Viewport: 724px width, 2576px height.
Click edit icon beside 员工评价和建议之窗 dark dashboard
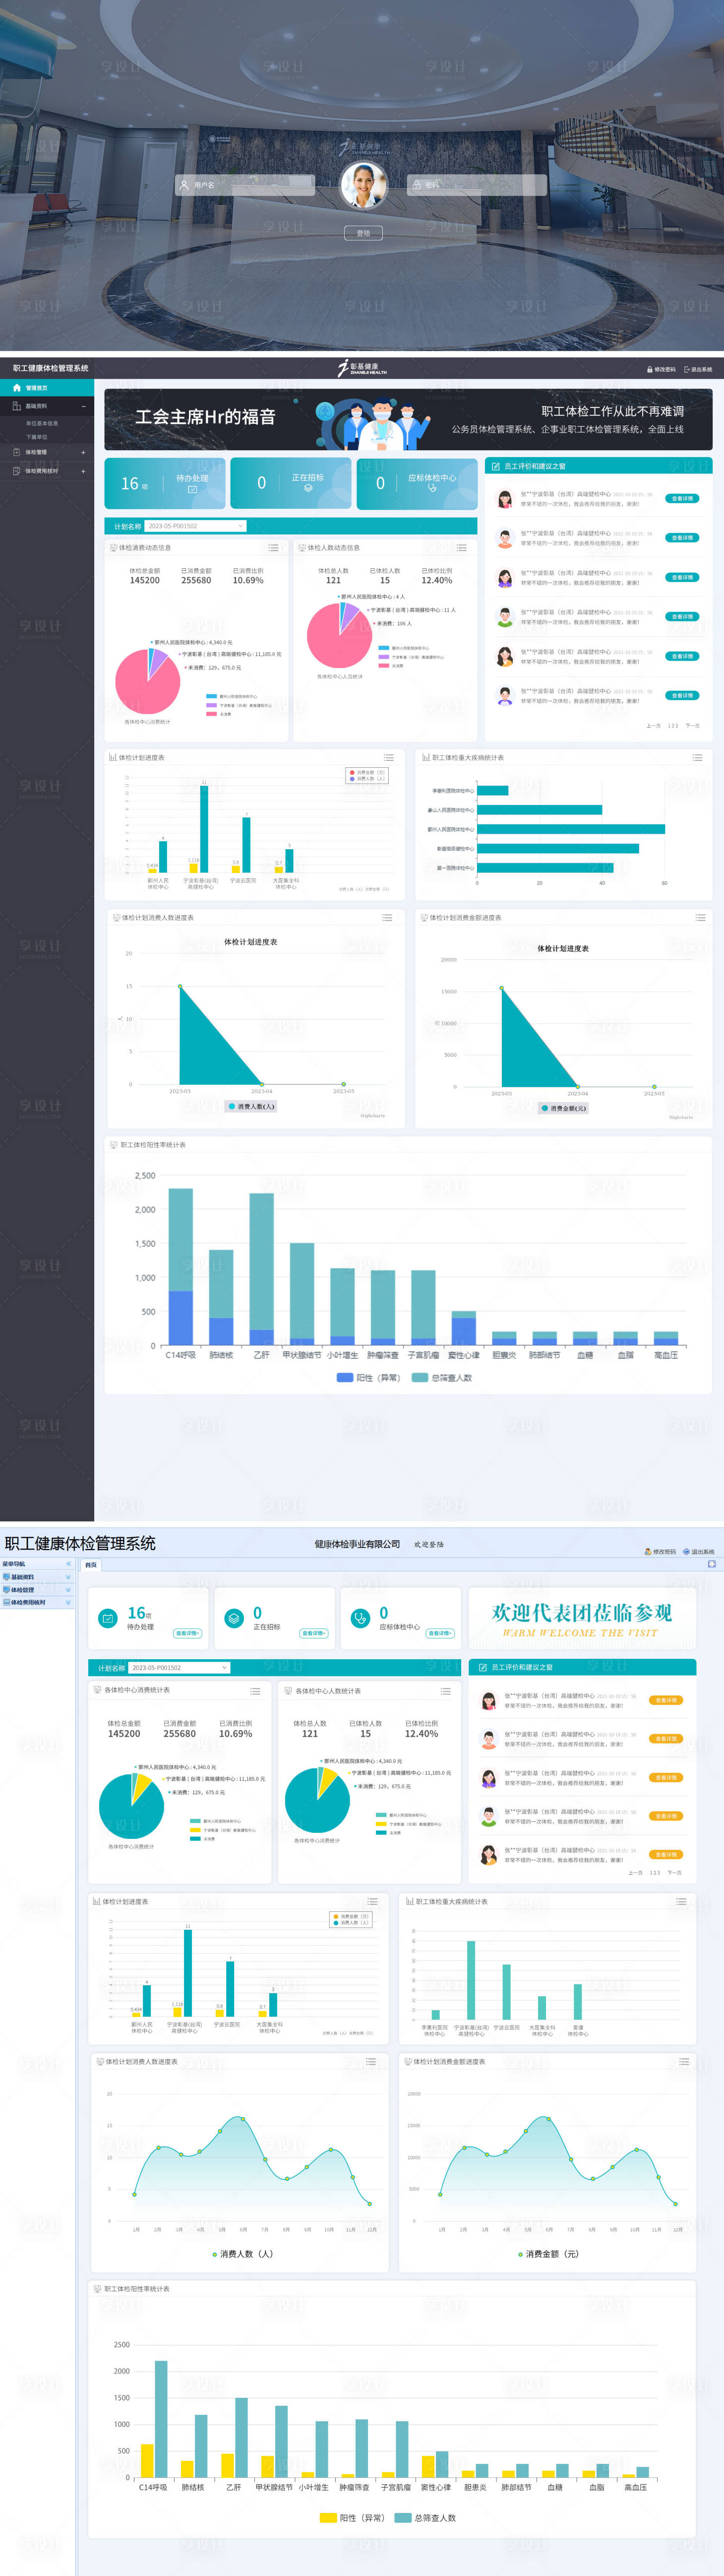pos(495,466)
